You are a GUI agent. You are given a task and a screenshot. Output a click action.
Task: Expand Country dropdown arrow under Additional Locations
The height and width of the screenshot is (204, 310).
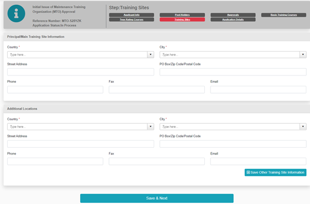151,126
